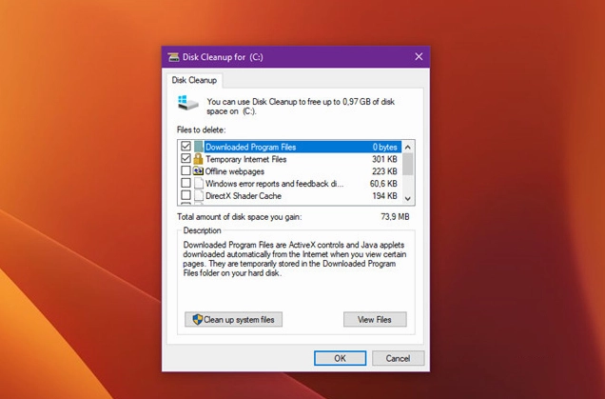The image size is (605, 399).
Task: Click the Clean up system files button
Action: [x=233, y=319]
